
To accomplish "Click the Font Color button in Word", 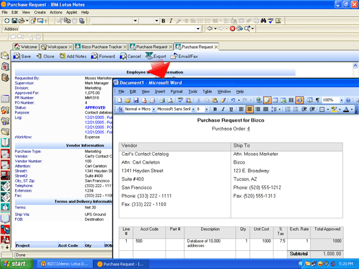I will (x=346, y=109).
